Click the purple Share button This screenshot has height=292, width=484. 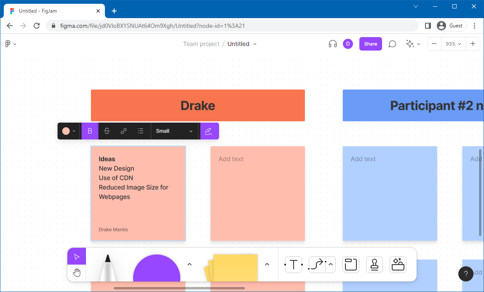click(x=370, y=44)
